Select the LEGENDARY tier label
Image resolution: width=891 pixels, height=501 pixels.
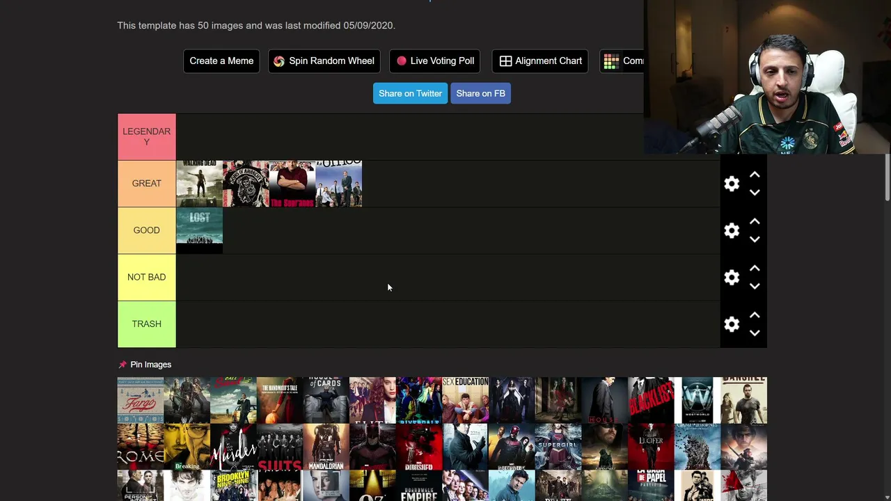click(147, 137)
